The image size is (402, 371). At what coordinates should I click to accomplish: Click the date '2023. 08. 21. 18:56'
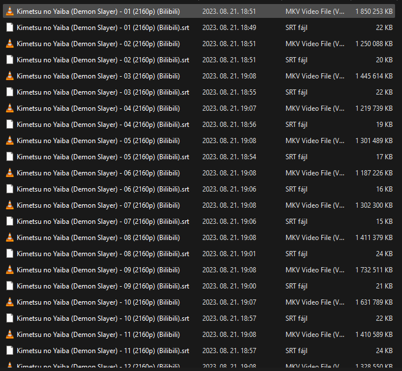click(229, 125)
